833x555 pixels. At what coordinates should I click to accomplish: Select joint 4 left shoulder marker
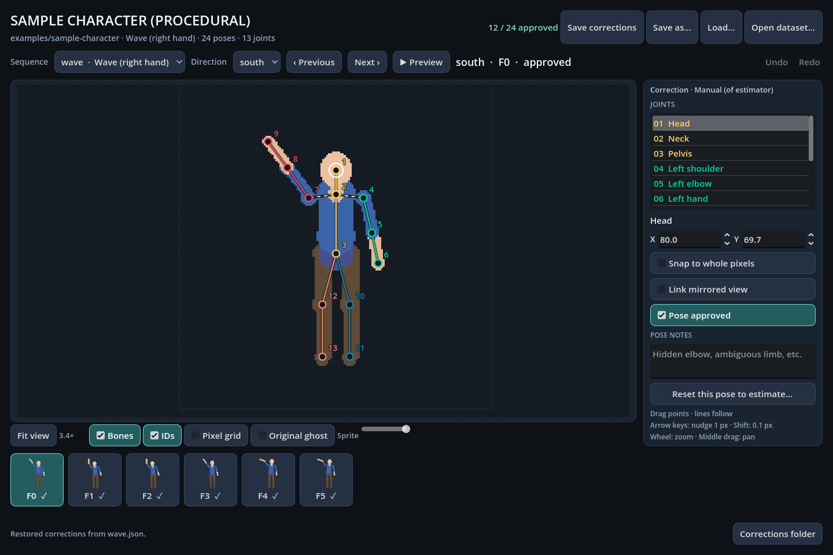tap(363, 198)
